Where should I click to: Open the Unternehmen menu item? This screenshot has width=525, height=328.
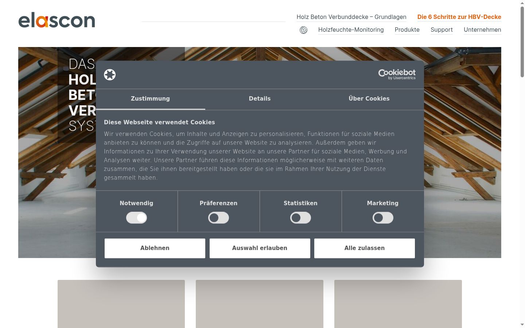tap(482, 30)
